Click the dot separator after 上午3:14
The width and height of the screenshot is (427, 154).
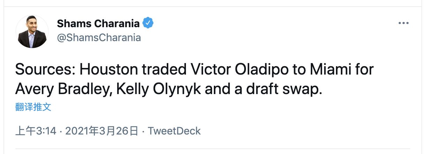coord(61,131)
